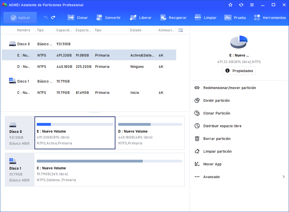Open column settings list icon
Image resolution: width=289 pixels, height=212 pixels.
181,30
